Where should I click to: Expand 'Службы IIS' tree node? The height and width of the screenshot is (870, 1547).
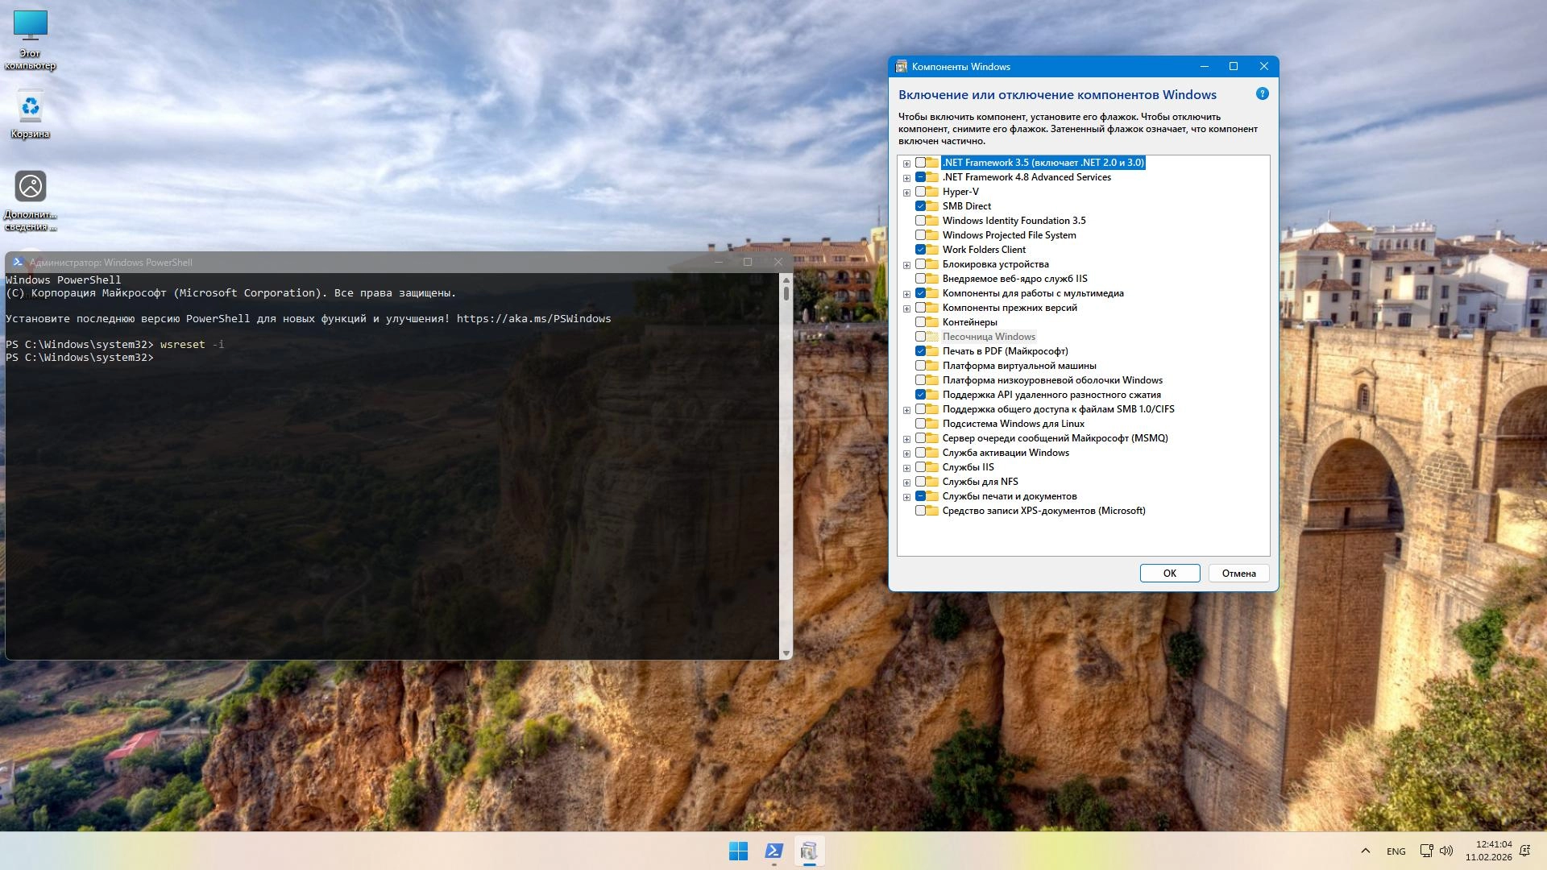[x=906, y=468]
